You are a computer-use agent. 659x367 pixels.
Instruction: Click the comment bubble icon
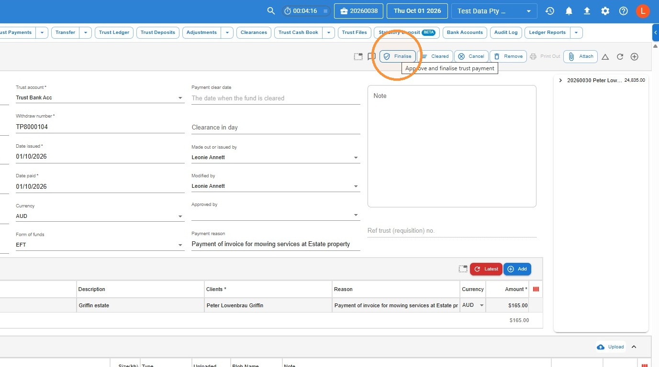(x=371, y=56)
